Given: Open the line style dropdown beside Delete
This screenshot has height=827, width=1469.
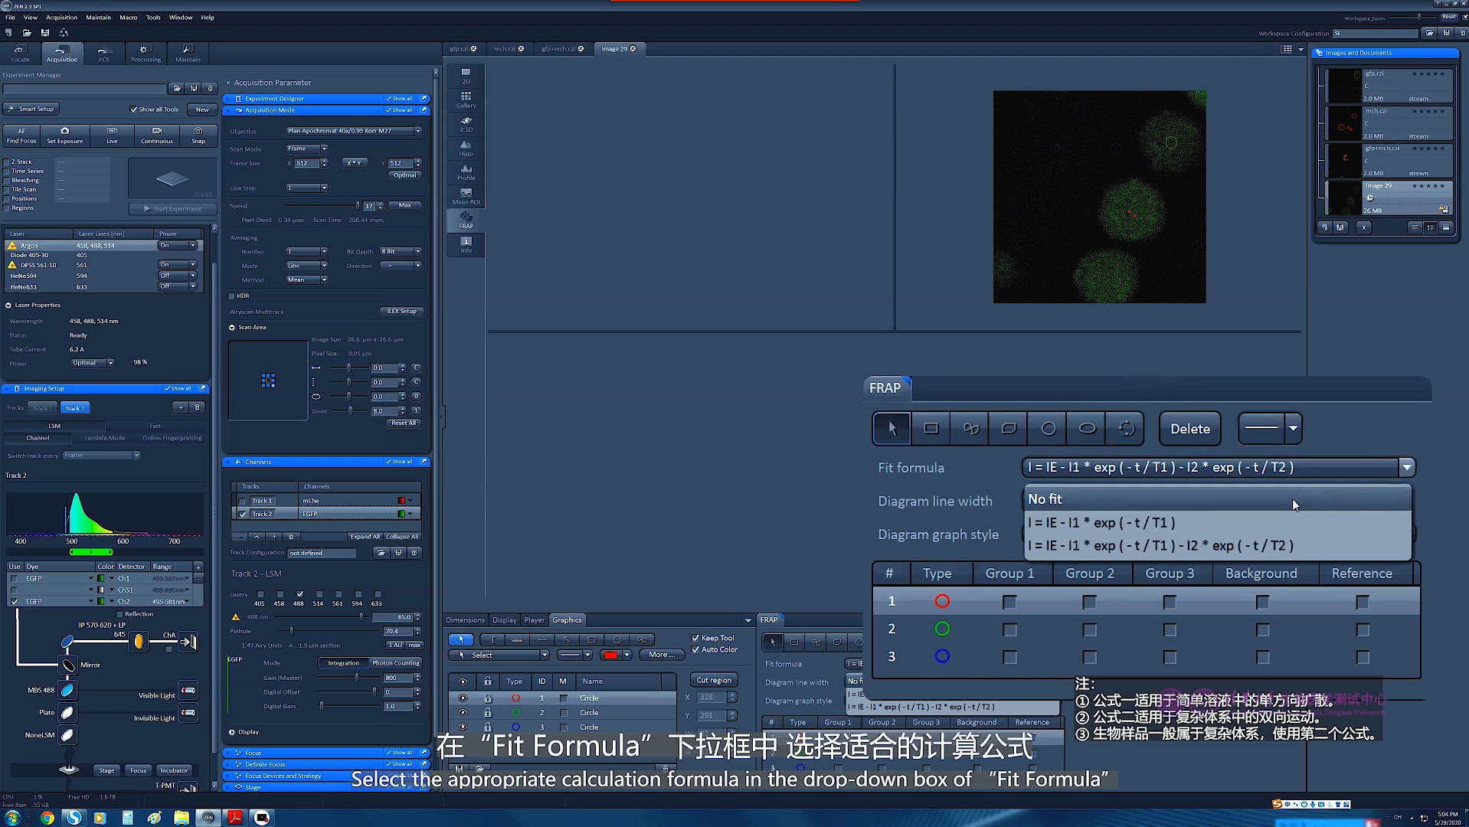Looking at the screenshot, I should pyautogui.click(x=1293, y=429).
